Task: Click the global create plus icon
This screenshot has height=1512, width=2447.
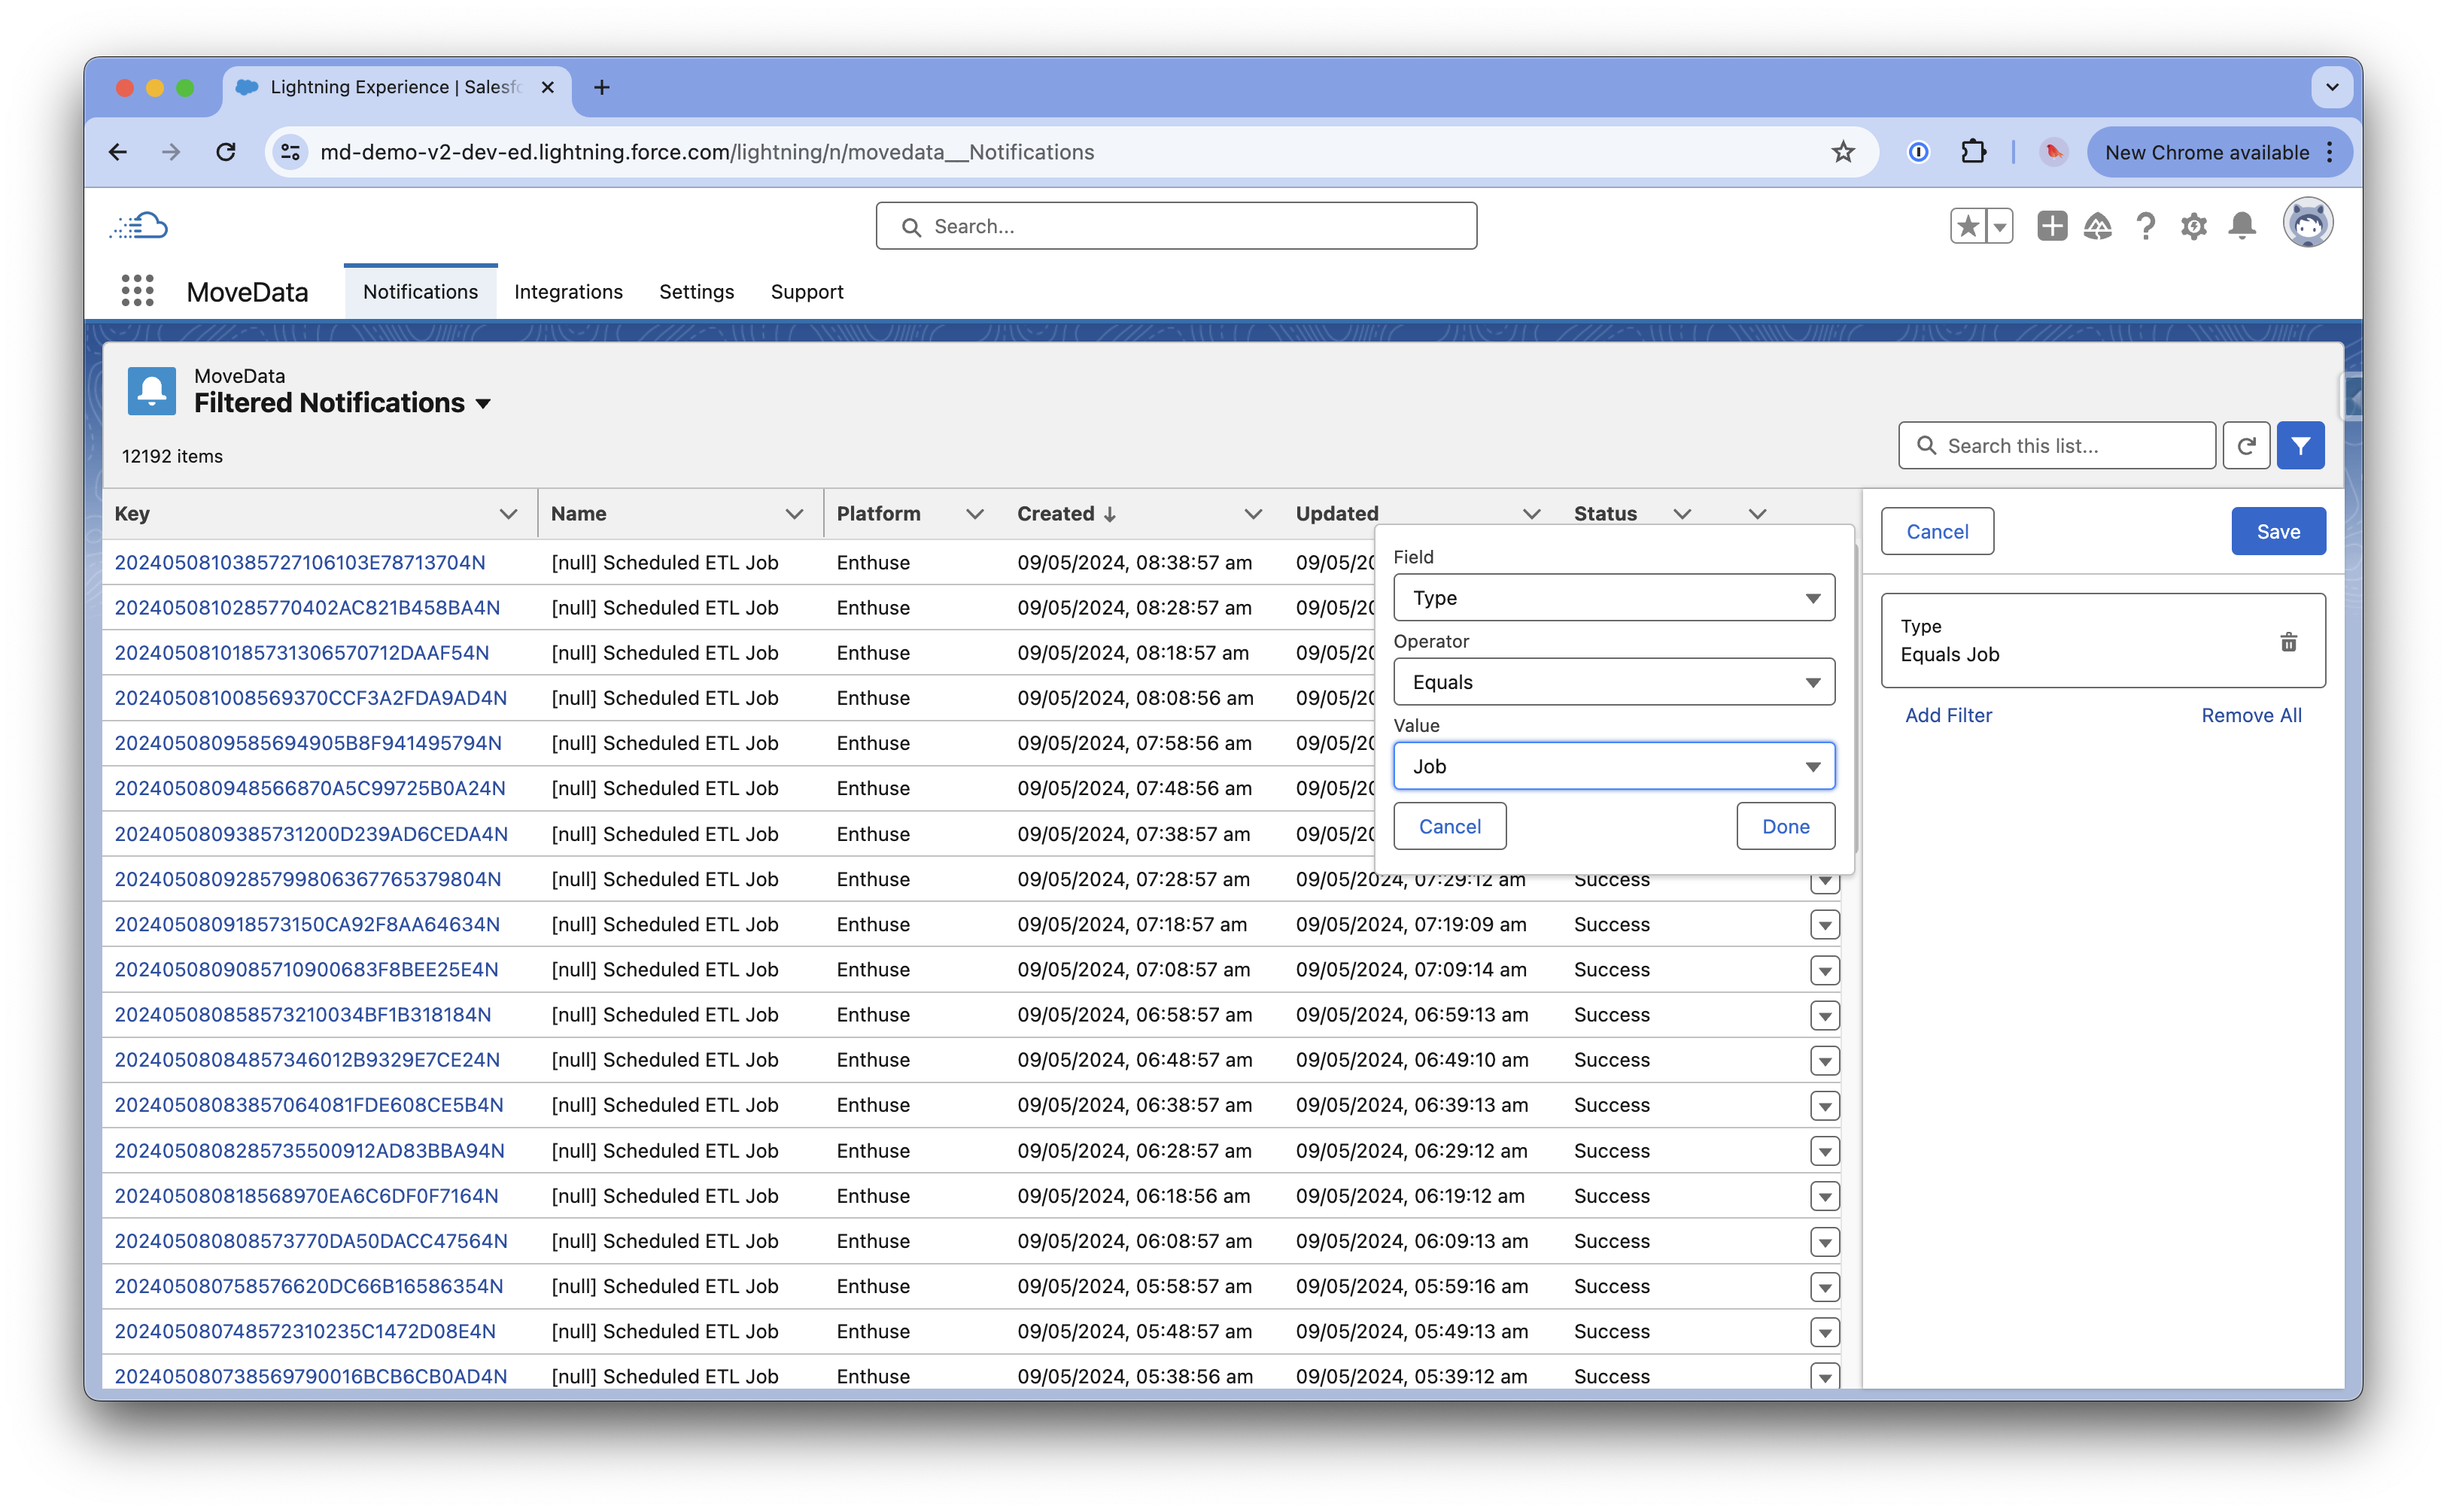Action: coord(2051,227)
